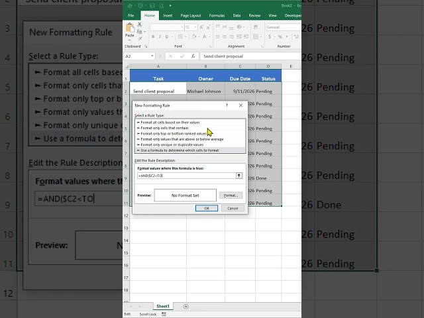Image resolution: width=424 pixels, height=318 pixels.
Task: Click OK in New Formatting Rule dialog
Action: [207, 208]
